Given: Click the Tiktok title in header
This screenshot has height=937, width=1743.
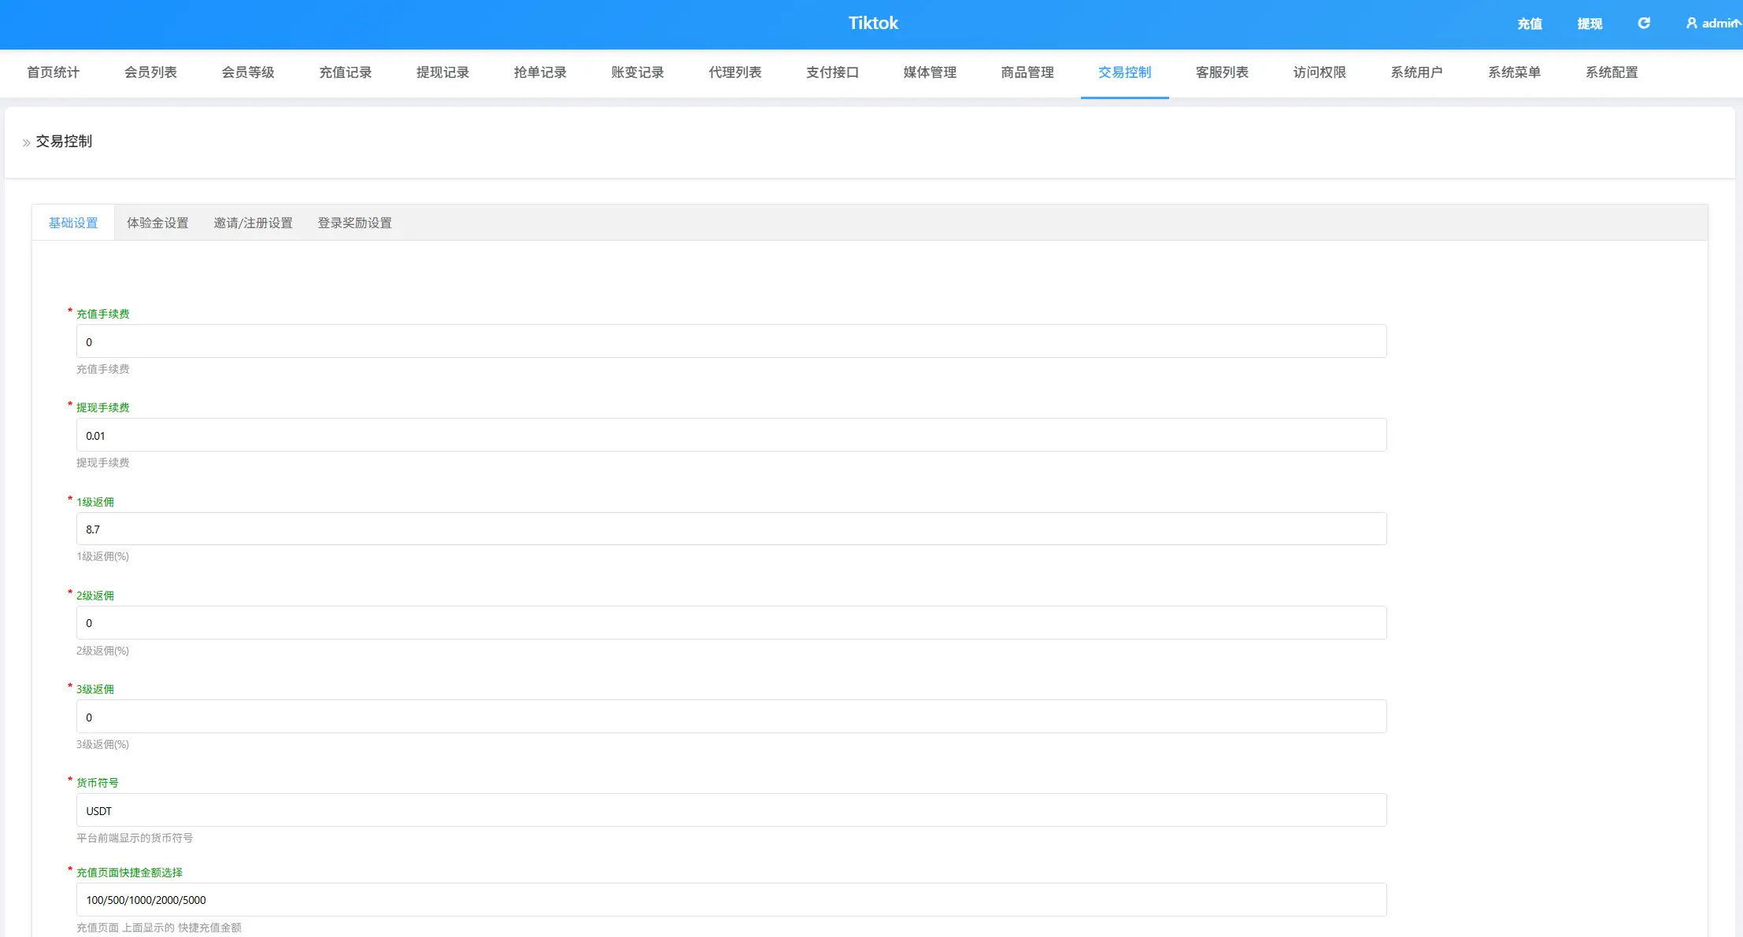Looking at the screenshot, I should [x=873, y=23].
